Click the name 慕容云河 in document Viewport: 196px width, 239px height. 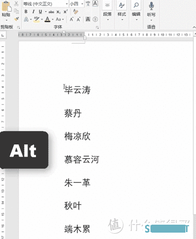tap(82, 159)
